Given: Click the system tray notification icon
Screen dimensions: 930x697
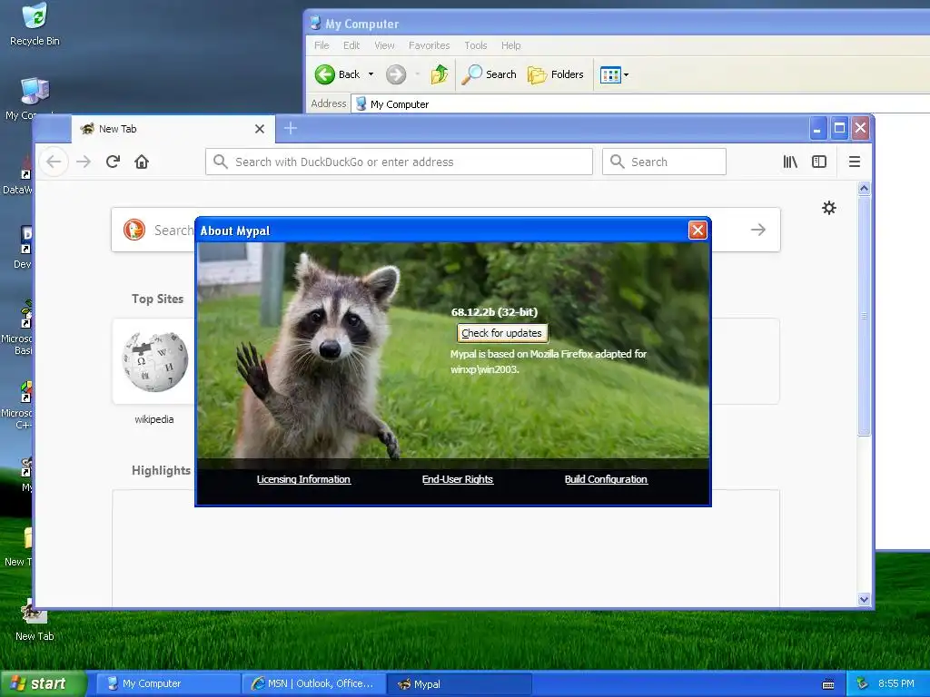Looking at the screenshot, I should (x=863, y=684).
